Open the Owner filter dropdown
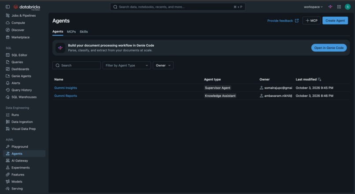Image resolution: width=355 pixels, height=194 pixels. [163, 66]
